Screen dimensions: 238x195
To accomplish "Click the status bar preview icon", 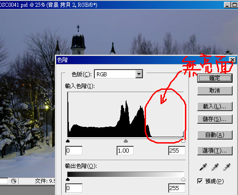I will 14,181.
